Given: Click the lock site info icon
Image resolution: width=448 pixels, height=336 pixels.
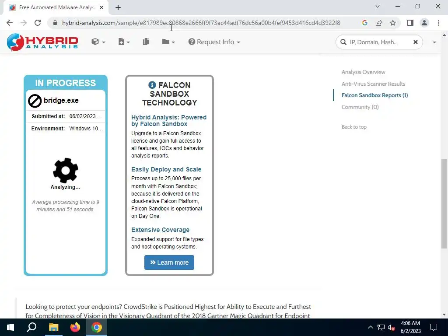Looking at the screenshot, I should [x=55, y=23].
